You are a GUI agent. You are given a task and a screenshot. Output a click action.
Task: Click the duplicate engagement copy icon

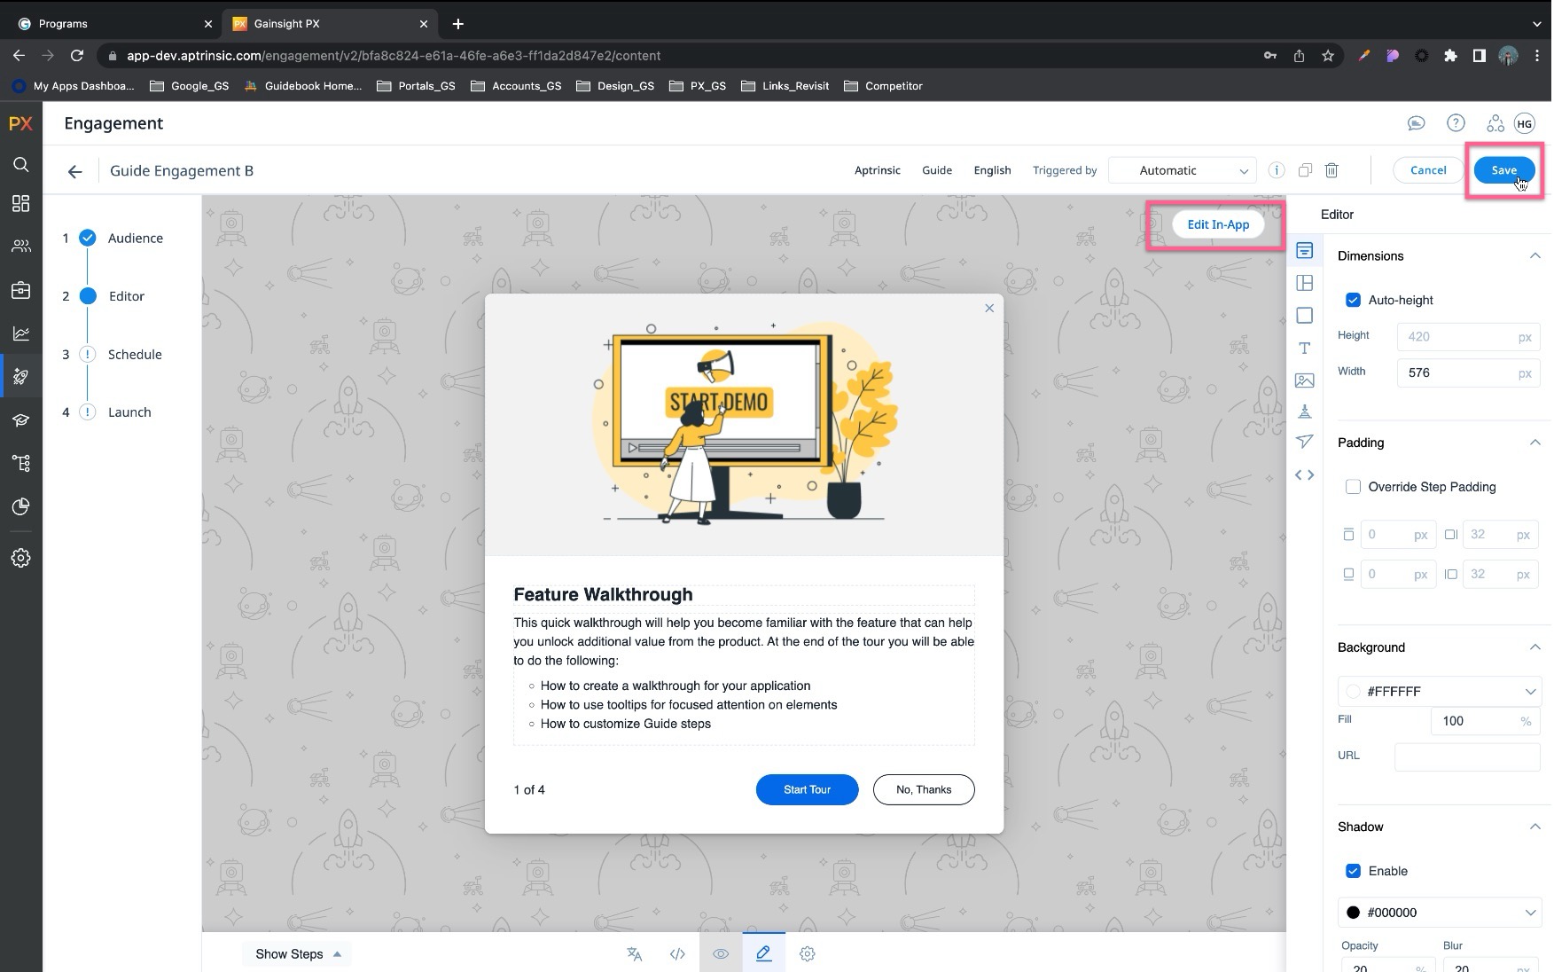(x=1305, y=170)
